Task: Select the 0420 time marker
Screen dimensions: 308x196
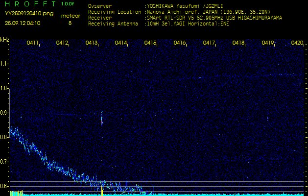Action: coord(297,43)
